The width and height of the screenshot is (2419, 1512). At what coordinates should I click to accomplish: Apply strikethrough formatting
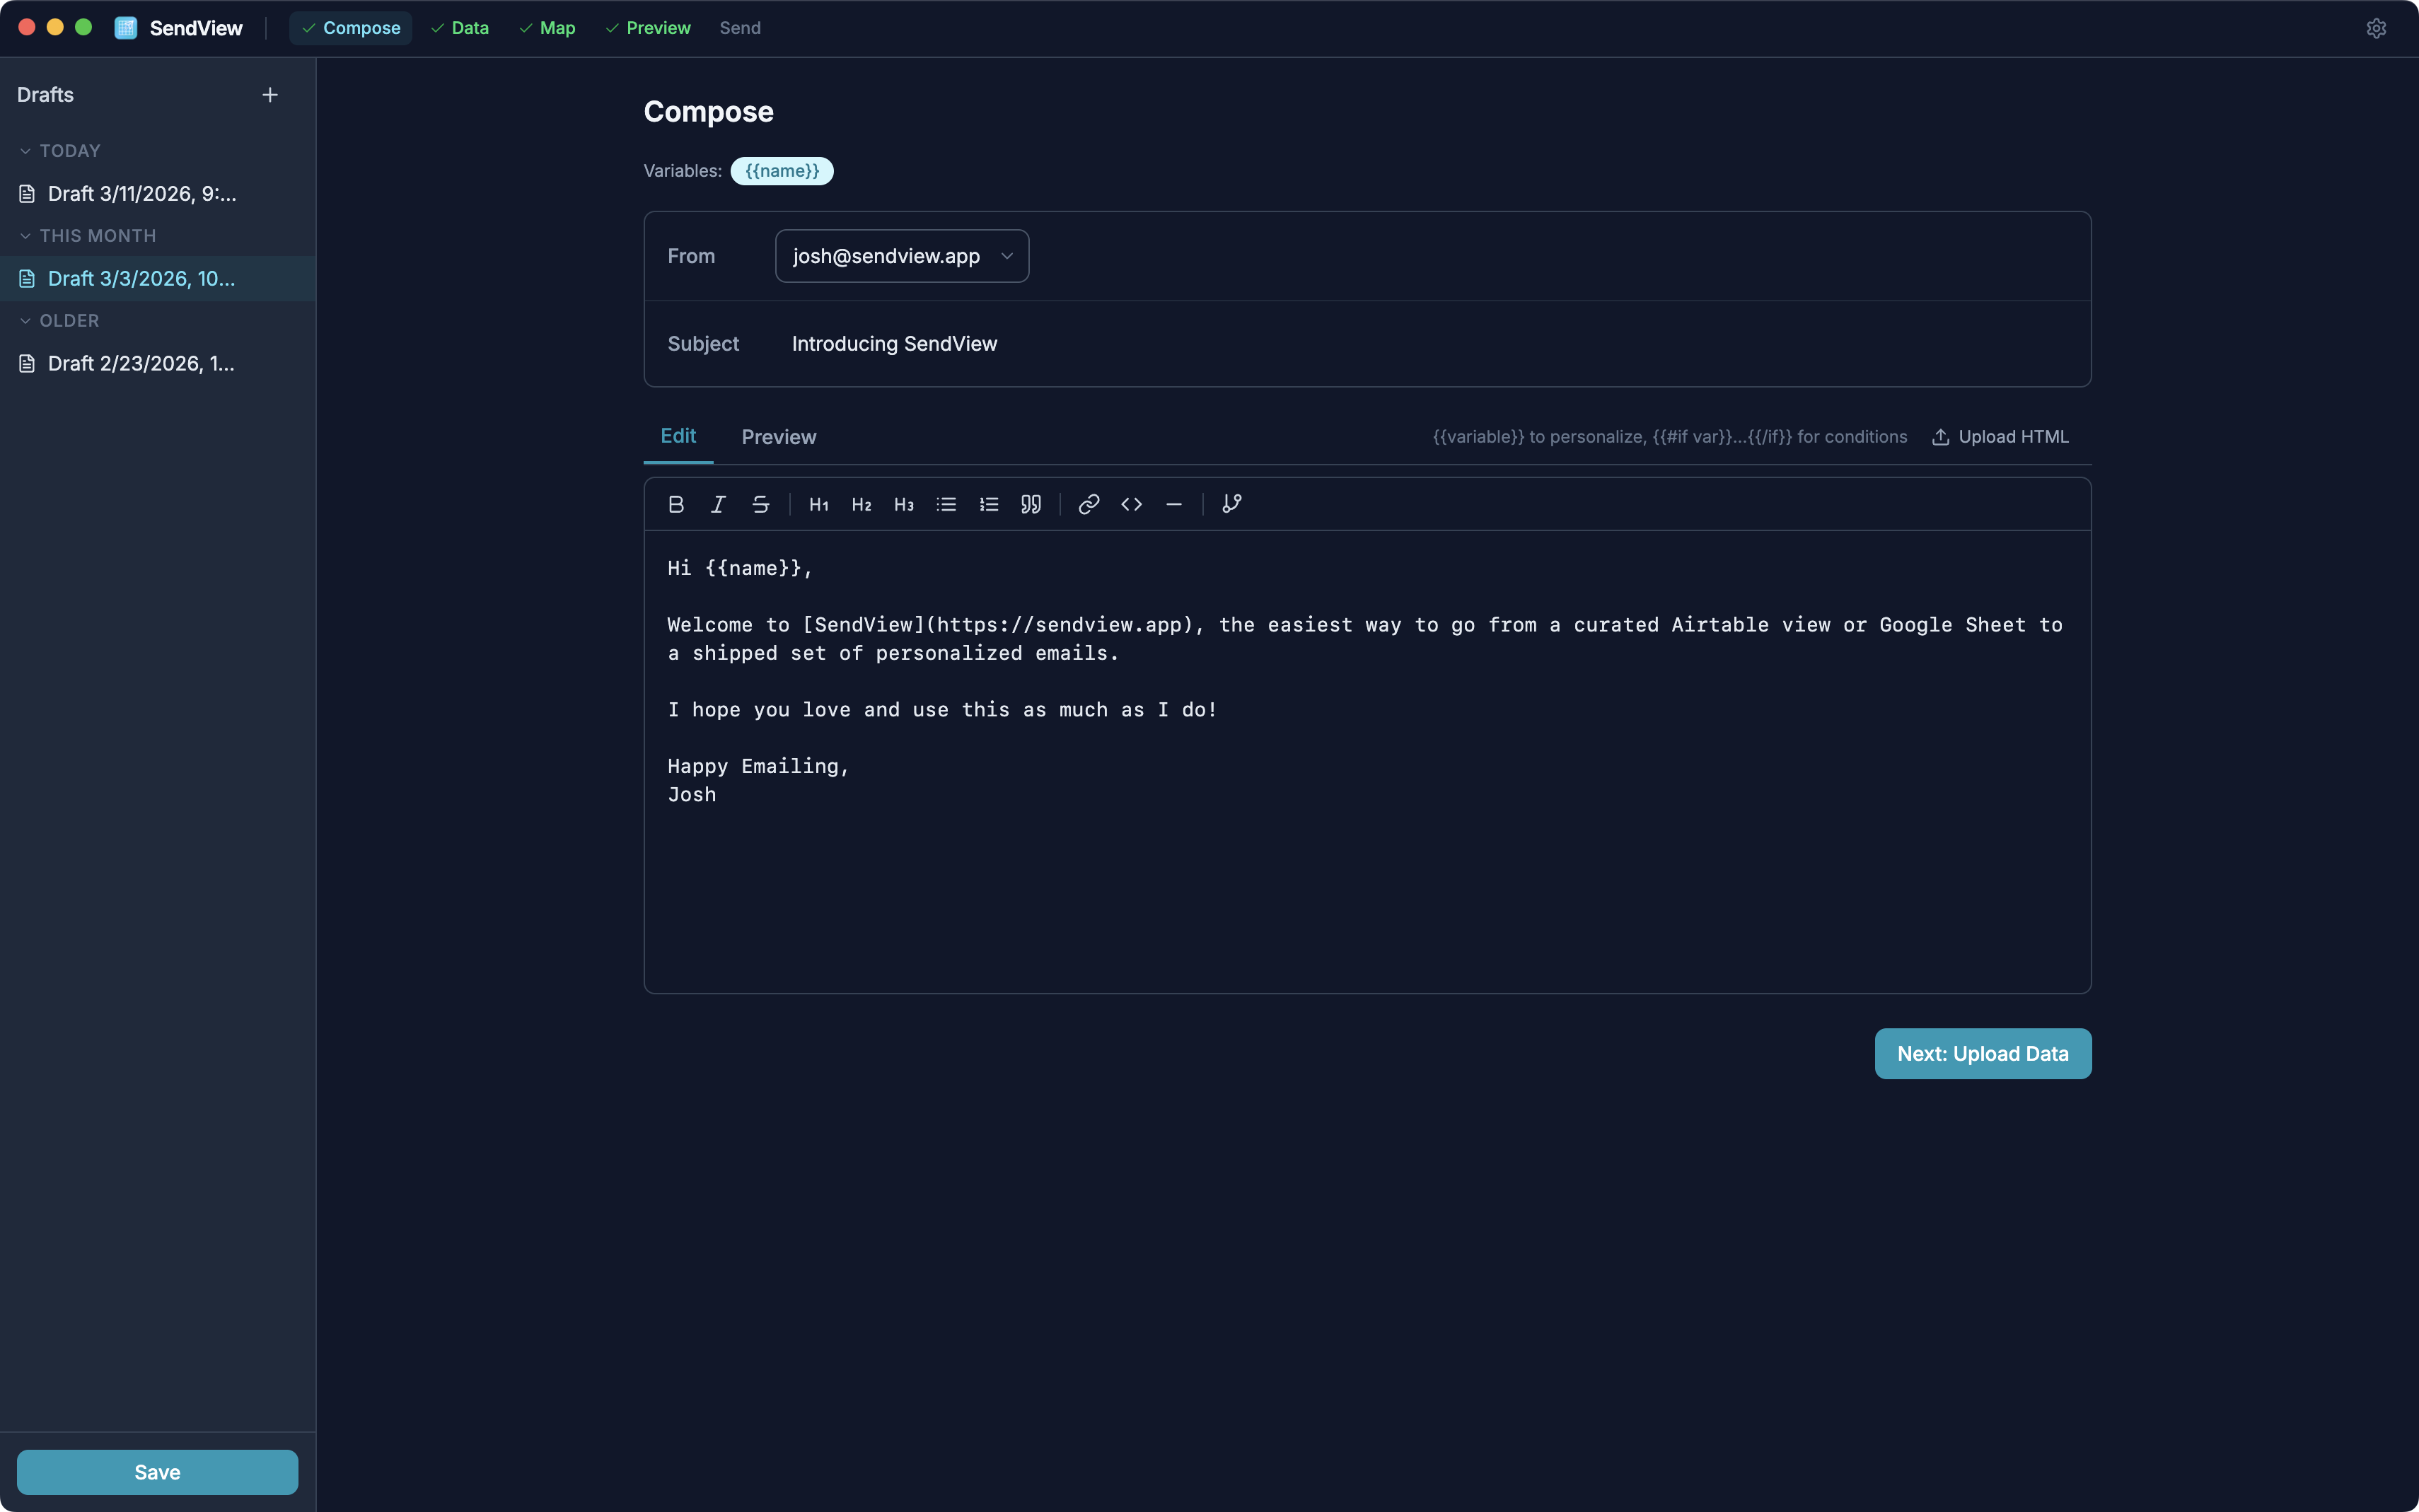tap(760, 504)
